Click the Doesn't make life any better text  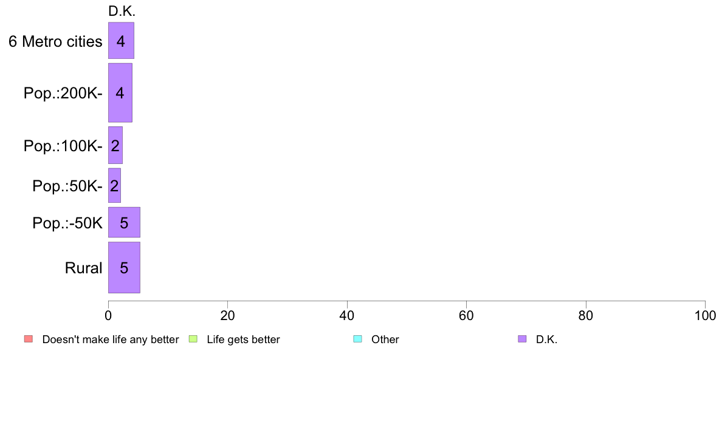(111, 340)
